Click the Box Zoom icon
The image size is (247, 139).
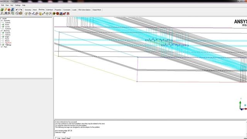[5, 14]
